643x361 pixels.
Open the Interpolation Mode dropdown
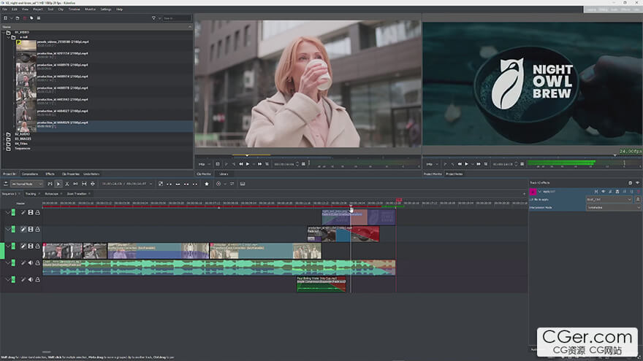(x=613, y=208)
